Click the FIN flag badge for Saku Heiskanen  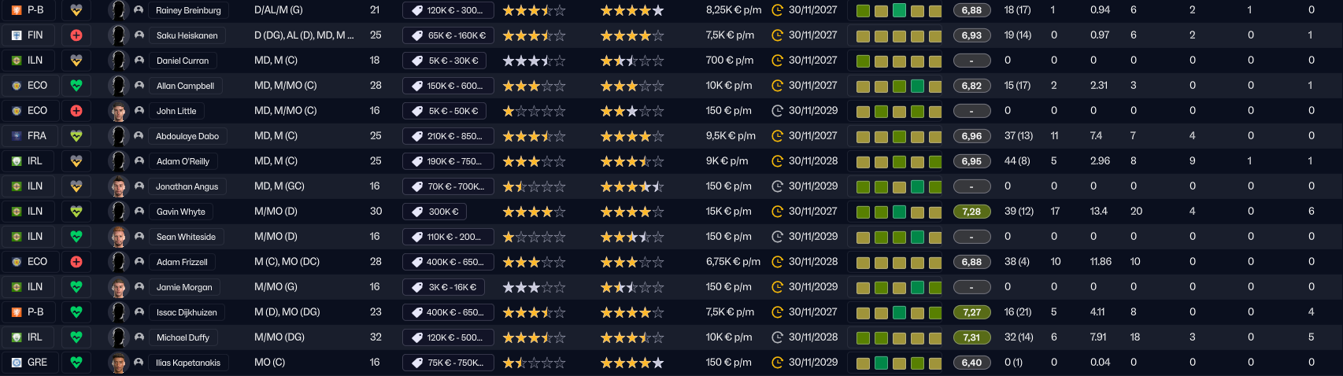tap(17, 35)
